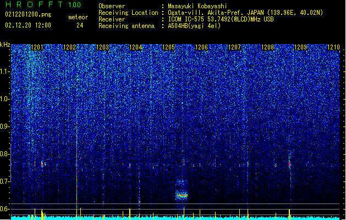Image resolution: width=346 pixels, height=220 pixels.
Task: Click the date stamp 02.12.20 12:00
Action: [28, 25]
